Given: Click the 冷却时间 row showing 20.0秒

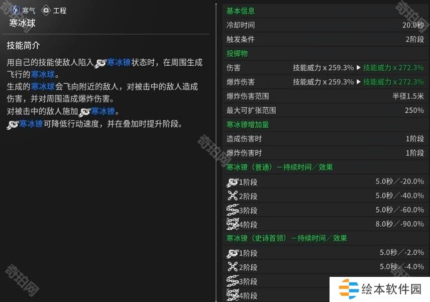Looking at the screenshot, I should coord(325,25).
